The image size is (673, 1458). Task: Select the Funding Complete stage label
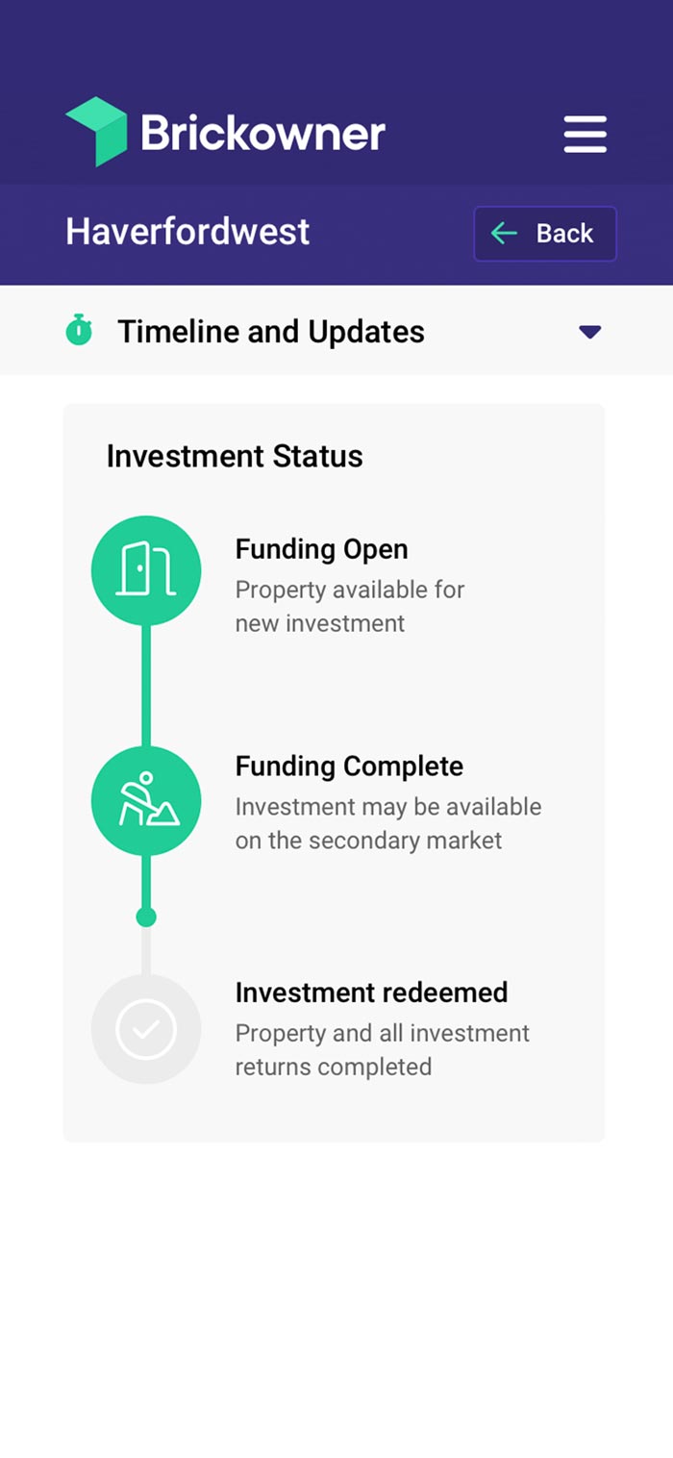[349, 767]
